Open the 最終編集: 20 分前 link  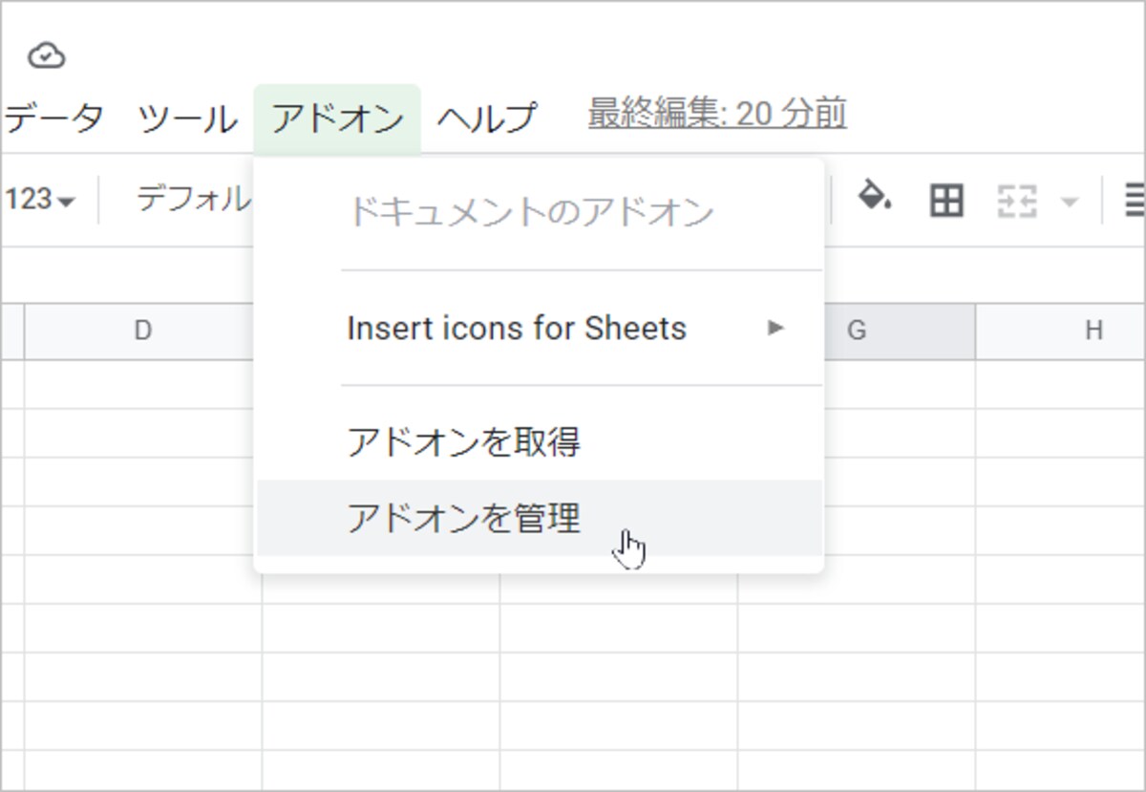(717, 114)
